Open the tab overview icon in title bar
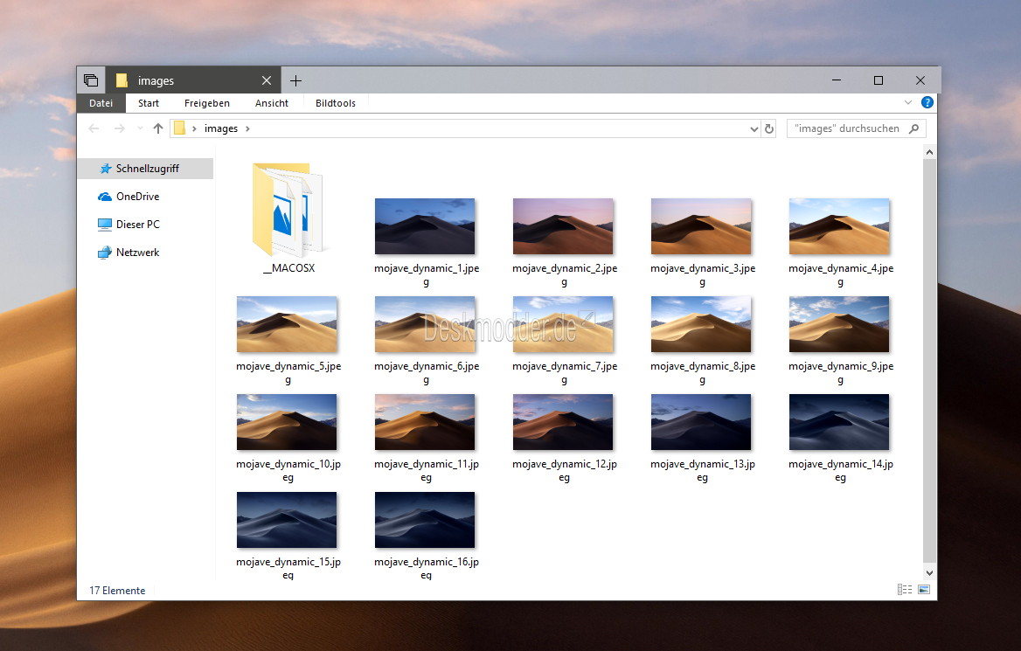 pos(91,80)
